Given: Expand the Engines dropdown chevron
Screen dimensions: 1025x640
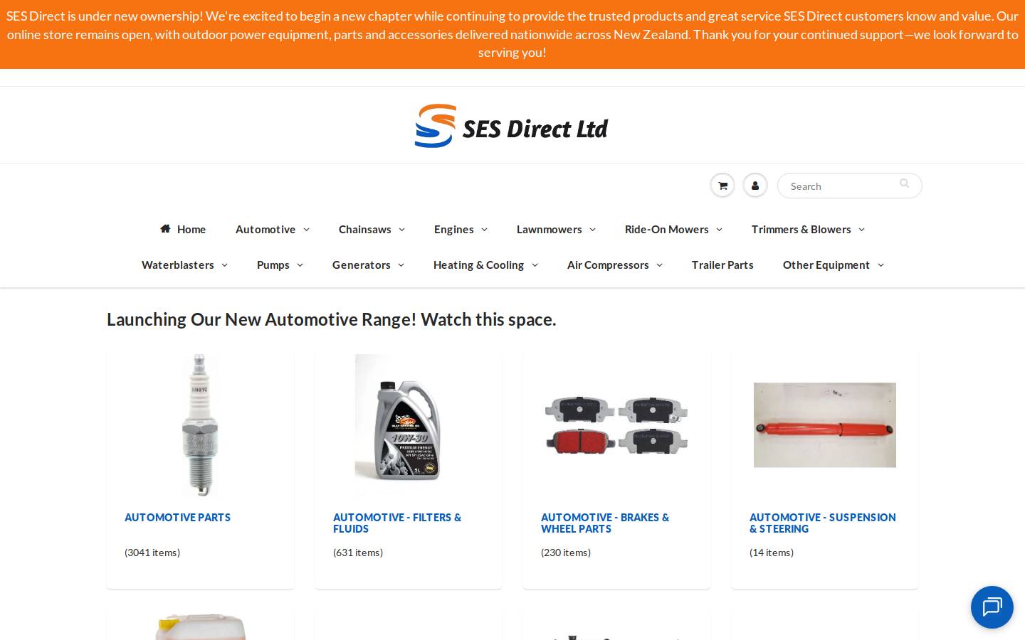Looking at the screenshot, I should [485, 230].
